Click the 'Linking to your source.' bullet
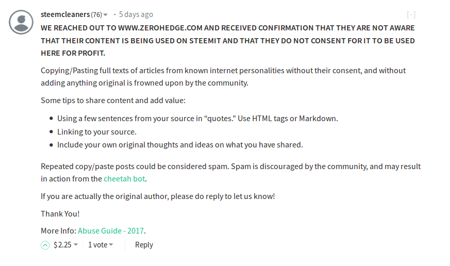450x266 pixels. [97, 131]
